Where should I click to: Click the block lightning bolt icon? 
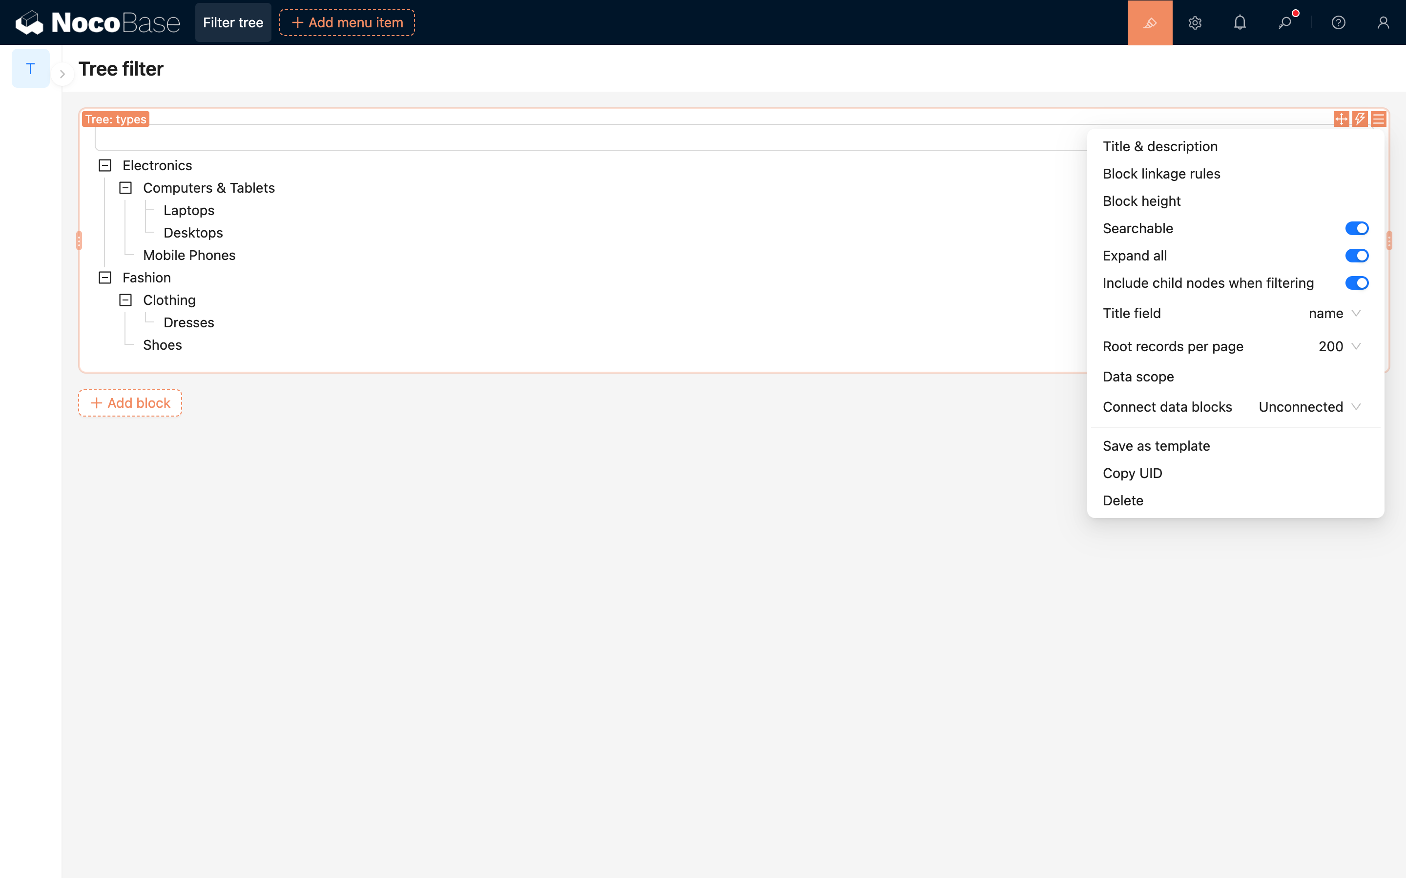pos(1360,119)
